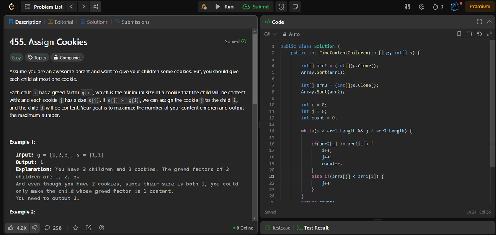Click the int count = 0; code line
Viewport: 496px width, 235px height.
tap(320, 118)
